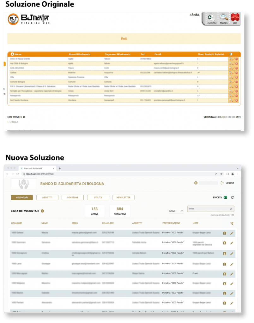Click the COGNOME column header
The image size is (254, 323).
tap(16, 223)
